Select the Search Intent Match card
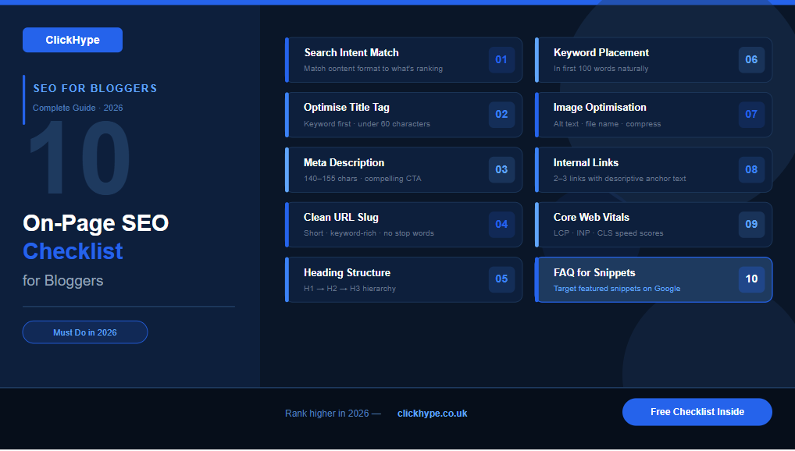 (x=390, y=59)
